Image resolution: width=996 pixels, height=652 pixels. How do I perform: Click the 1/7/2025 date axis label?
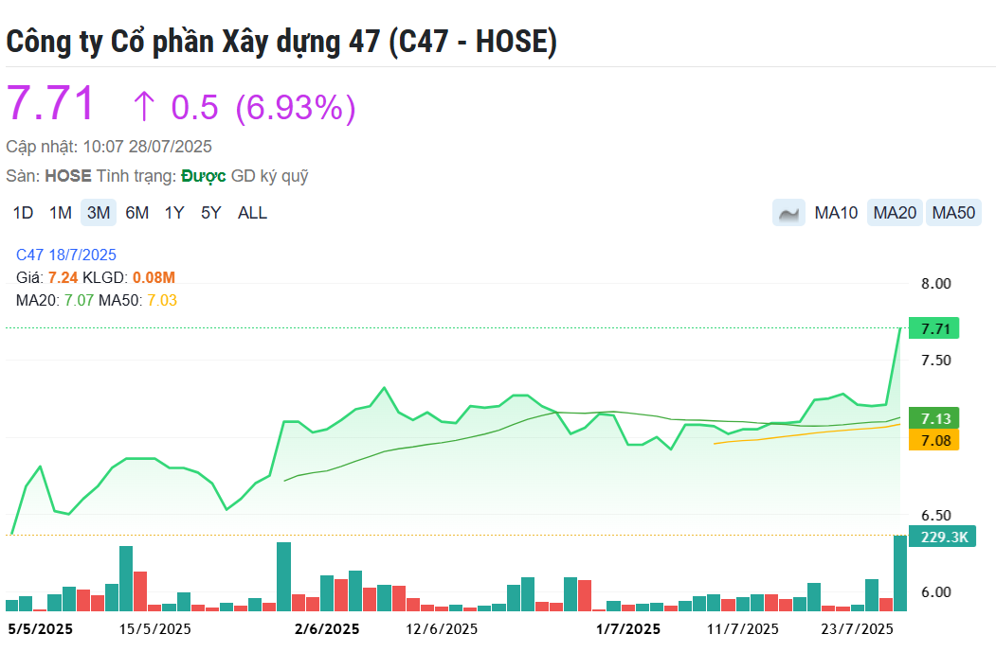[628, 629]
